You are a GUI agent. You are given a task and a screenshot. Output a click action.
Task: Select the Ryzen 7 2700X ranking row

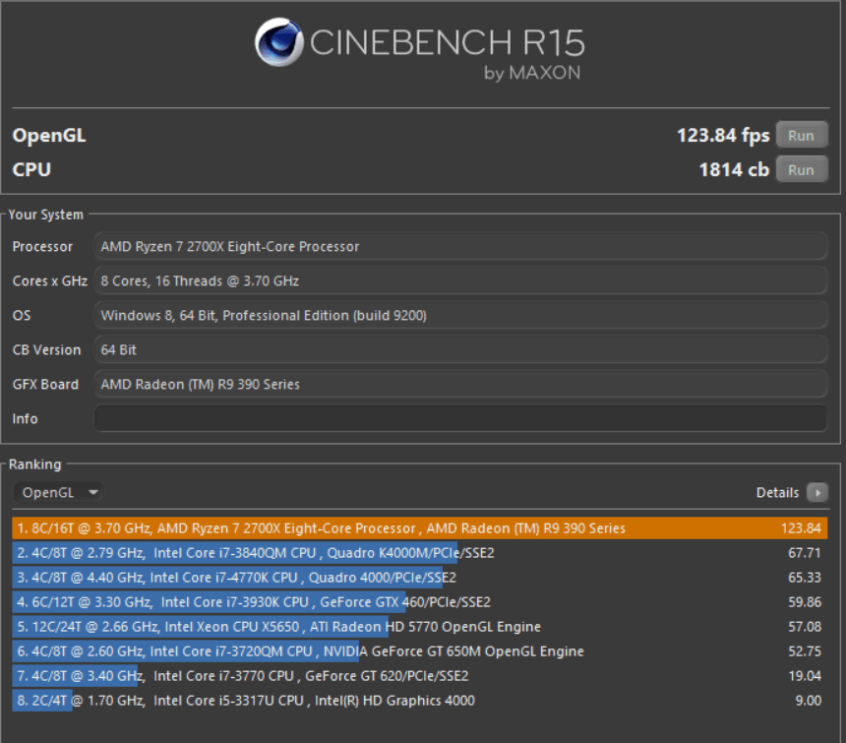click(420, 528)
